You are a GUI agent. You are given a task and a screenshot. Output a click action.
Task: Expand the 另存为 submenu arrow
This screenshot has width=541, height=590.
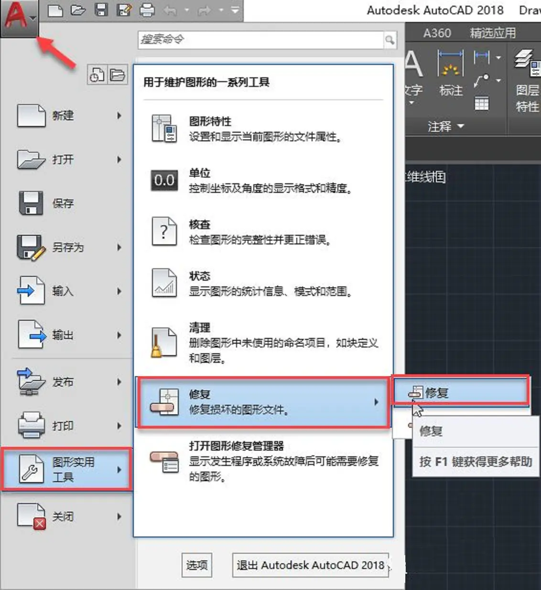119,247
